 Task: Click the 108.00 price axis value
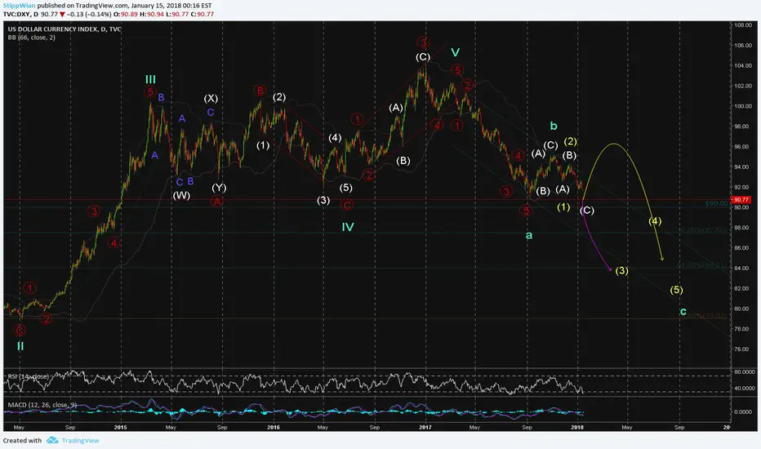tap(742, 25)
